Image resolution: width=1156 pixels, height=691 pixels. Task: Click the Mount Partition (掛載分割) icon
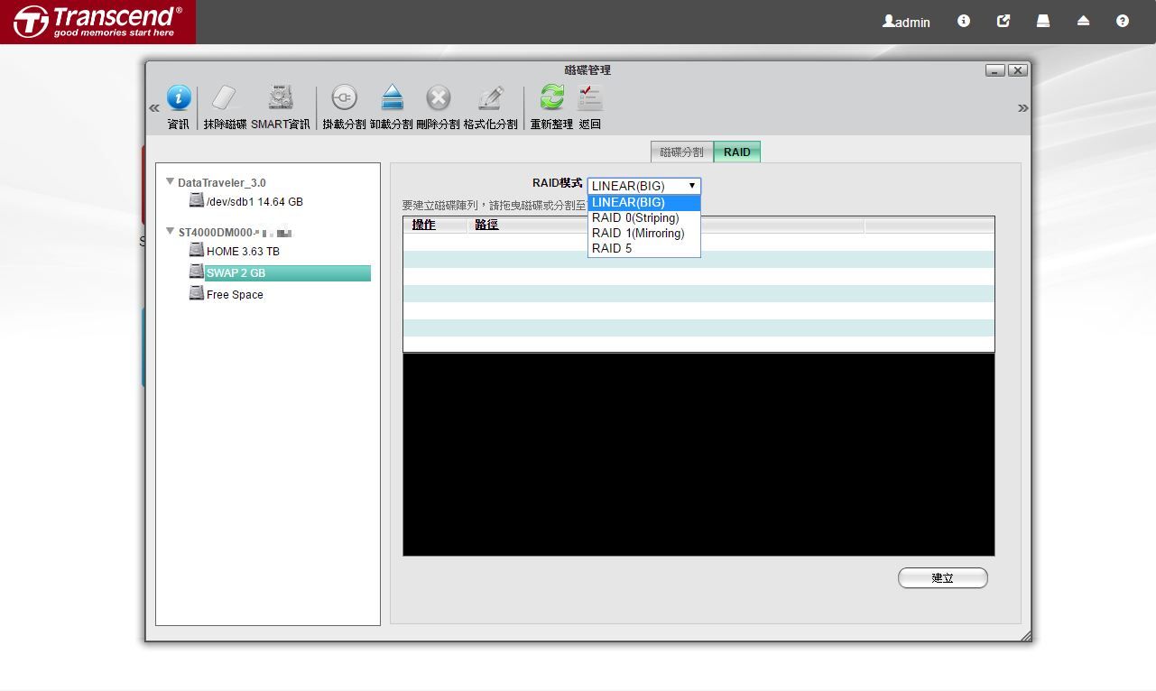tap(344, 98)
